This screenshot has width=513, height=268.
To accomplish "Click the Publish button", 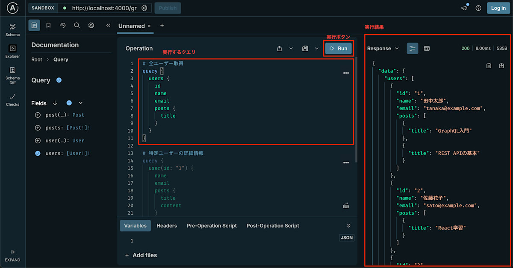I will tap(168, 8).
